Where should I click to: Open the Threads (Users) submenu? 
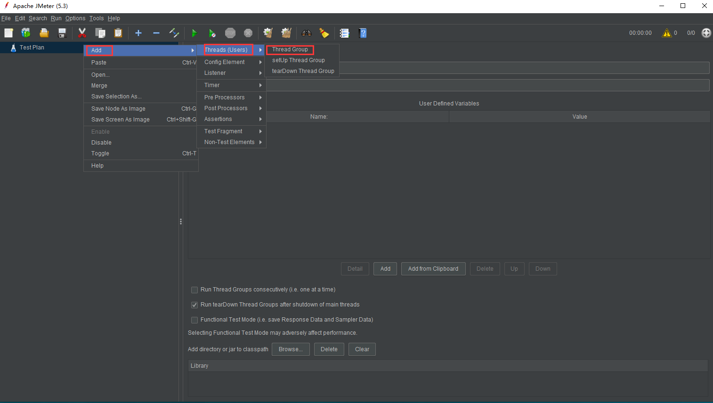tap(231, 50)
